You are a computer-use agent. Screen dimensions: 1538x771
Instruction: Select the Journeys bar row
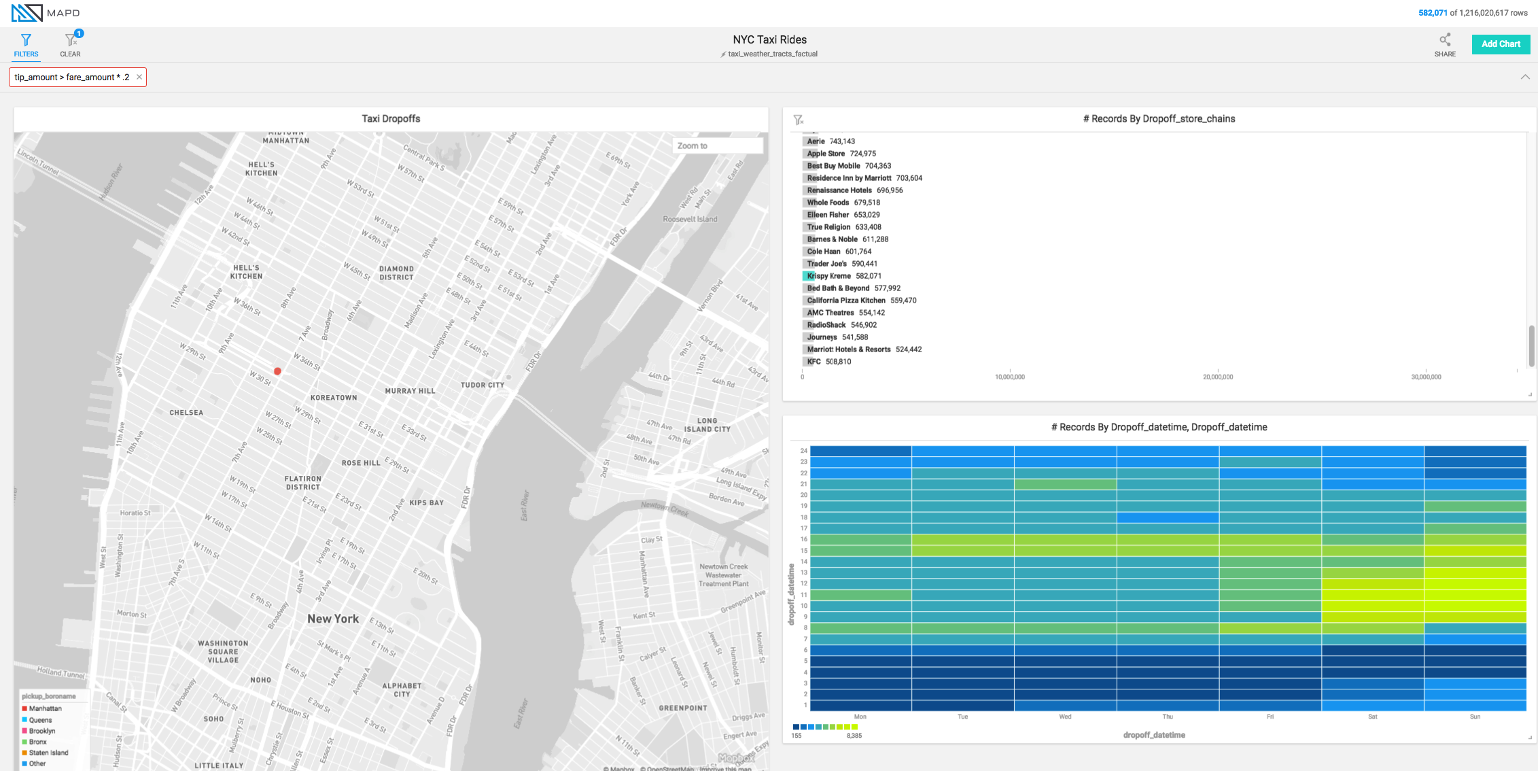point(837,337)
